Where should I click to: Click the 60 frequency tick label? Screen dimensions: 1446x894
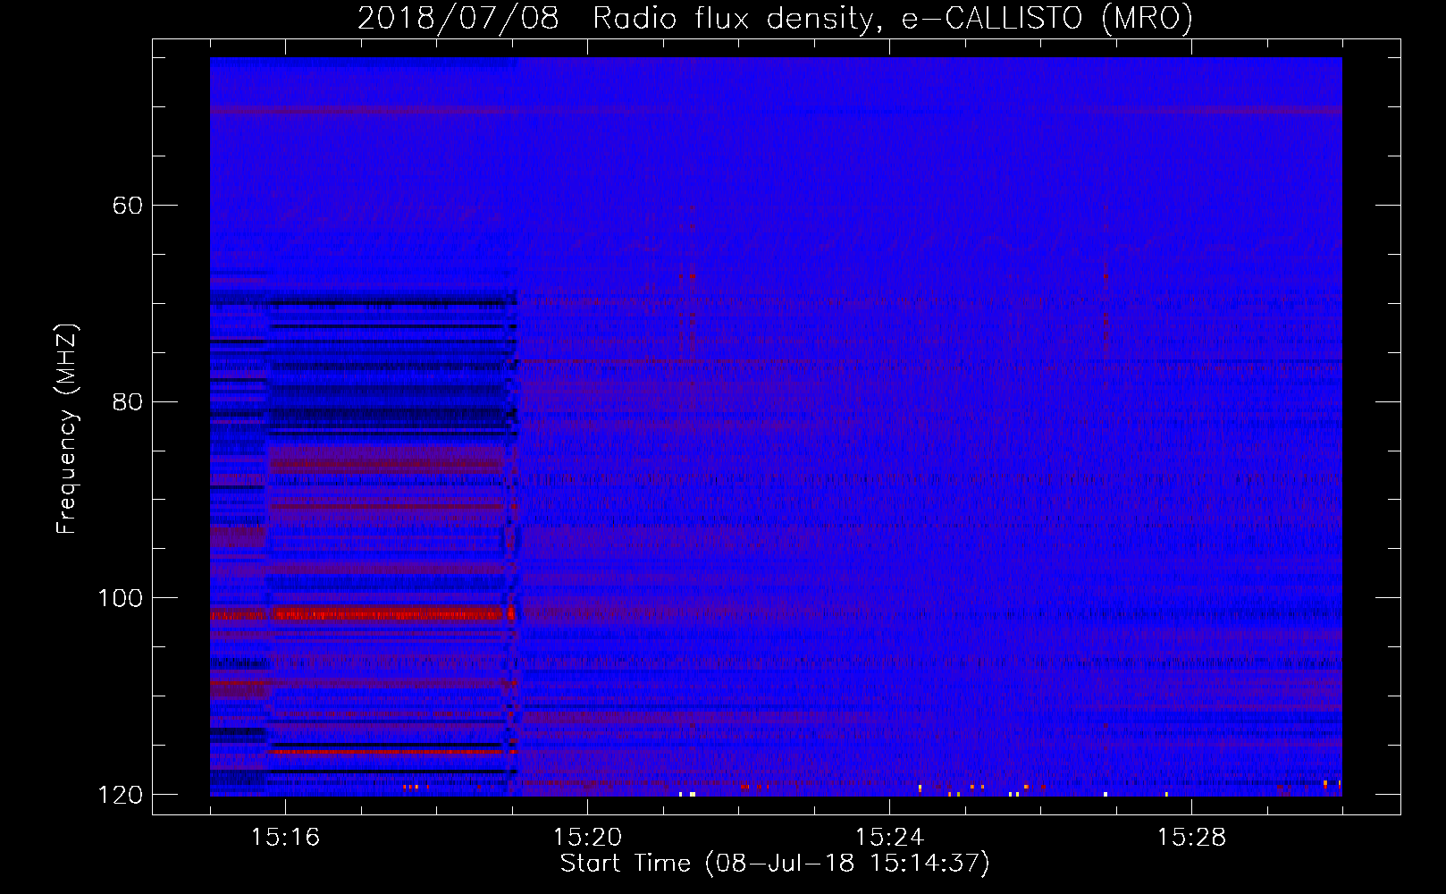[127, 206]
